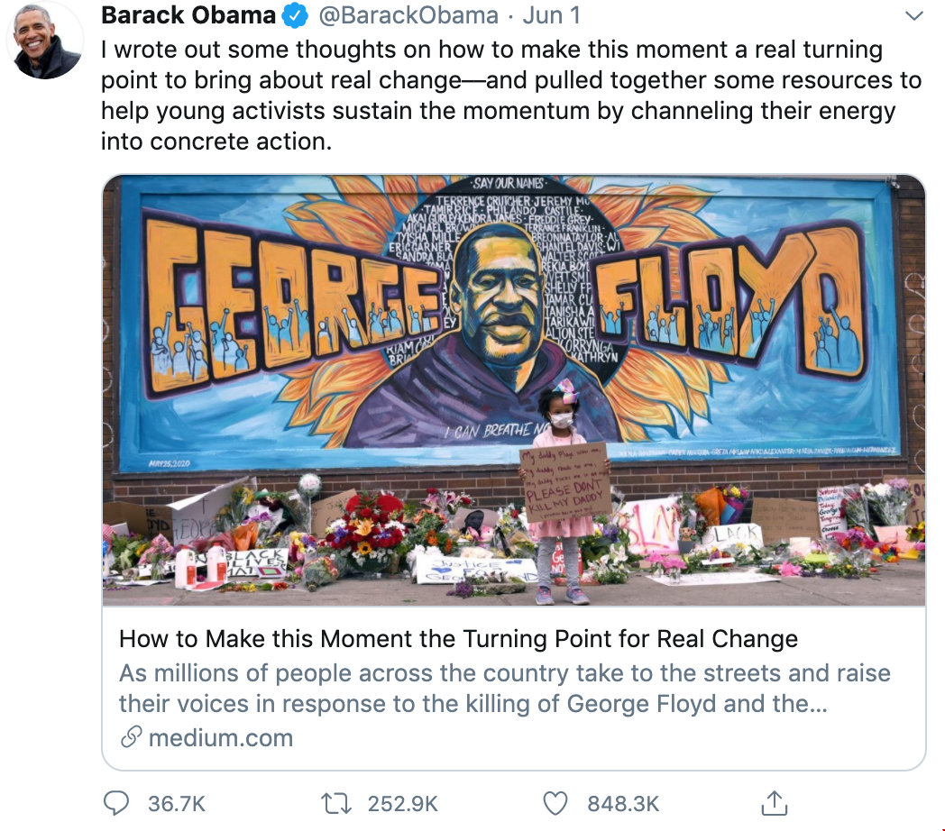Image resolution: width=945 pixels, height=831 pixels.
Task: View the 36.7K replies count
Action: 177,804
